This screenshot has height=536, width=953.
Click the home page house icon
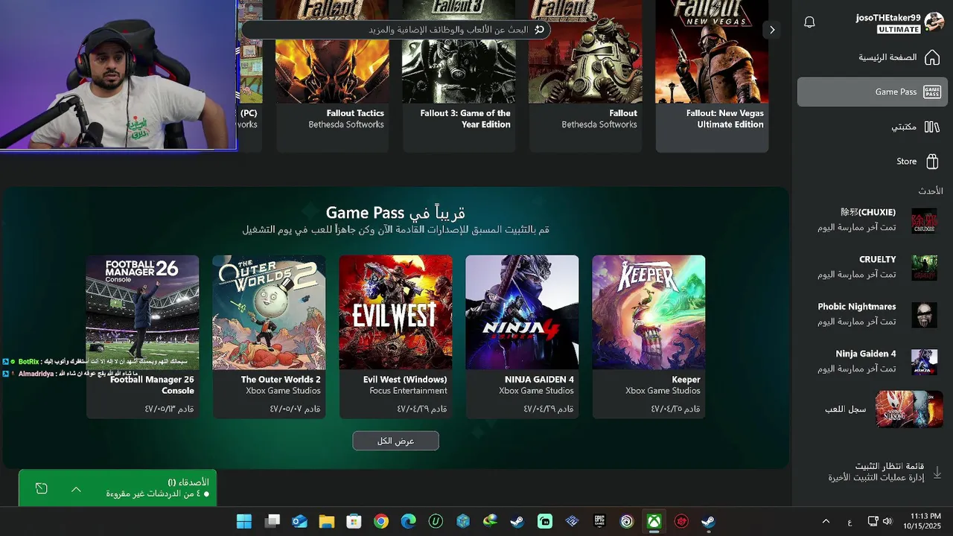[932, 57]
